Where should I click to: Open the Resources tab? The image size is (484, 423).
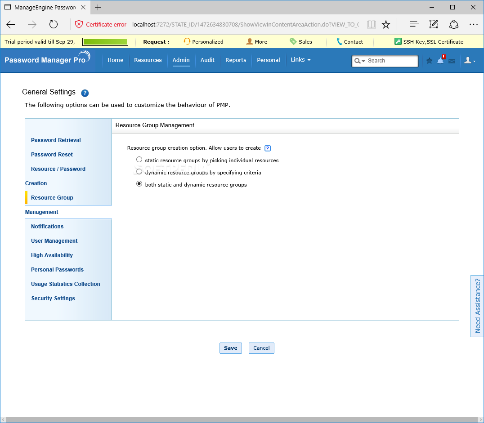pos(148,60)
